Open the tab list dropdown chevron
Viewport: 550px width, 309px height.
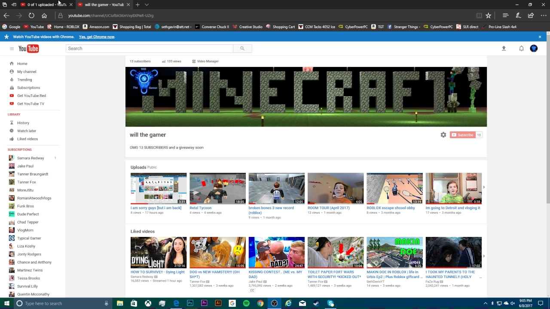tap(147, 5)
